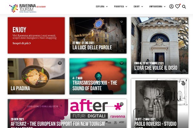Tap the heart on the Paolo Roversi card

click(183, 84)
